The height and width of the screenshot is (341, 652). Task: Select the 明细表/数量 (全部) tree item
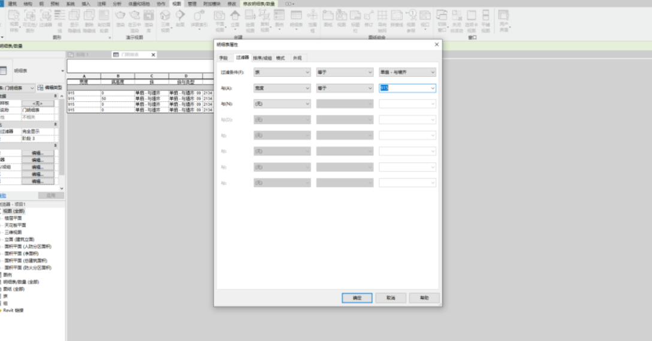click(x=21, y=282)
